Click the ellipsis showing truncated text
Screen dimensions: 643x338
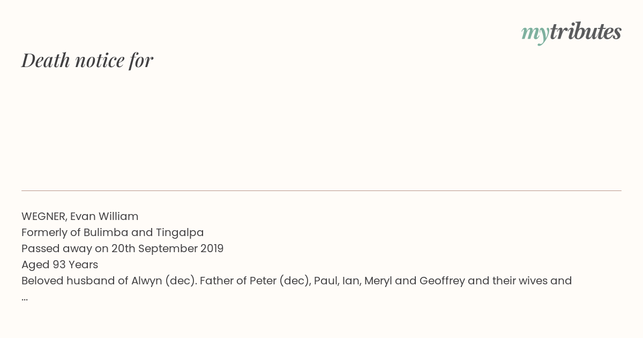tap(25, 298)
